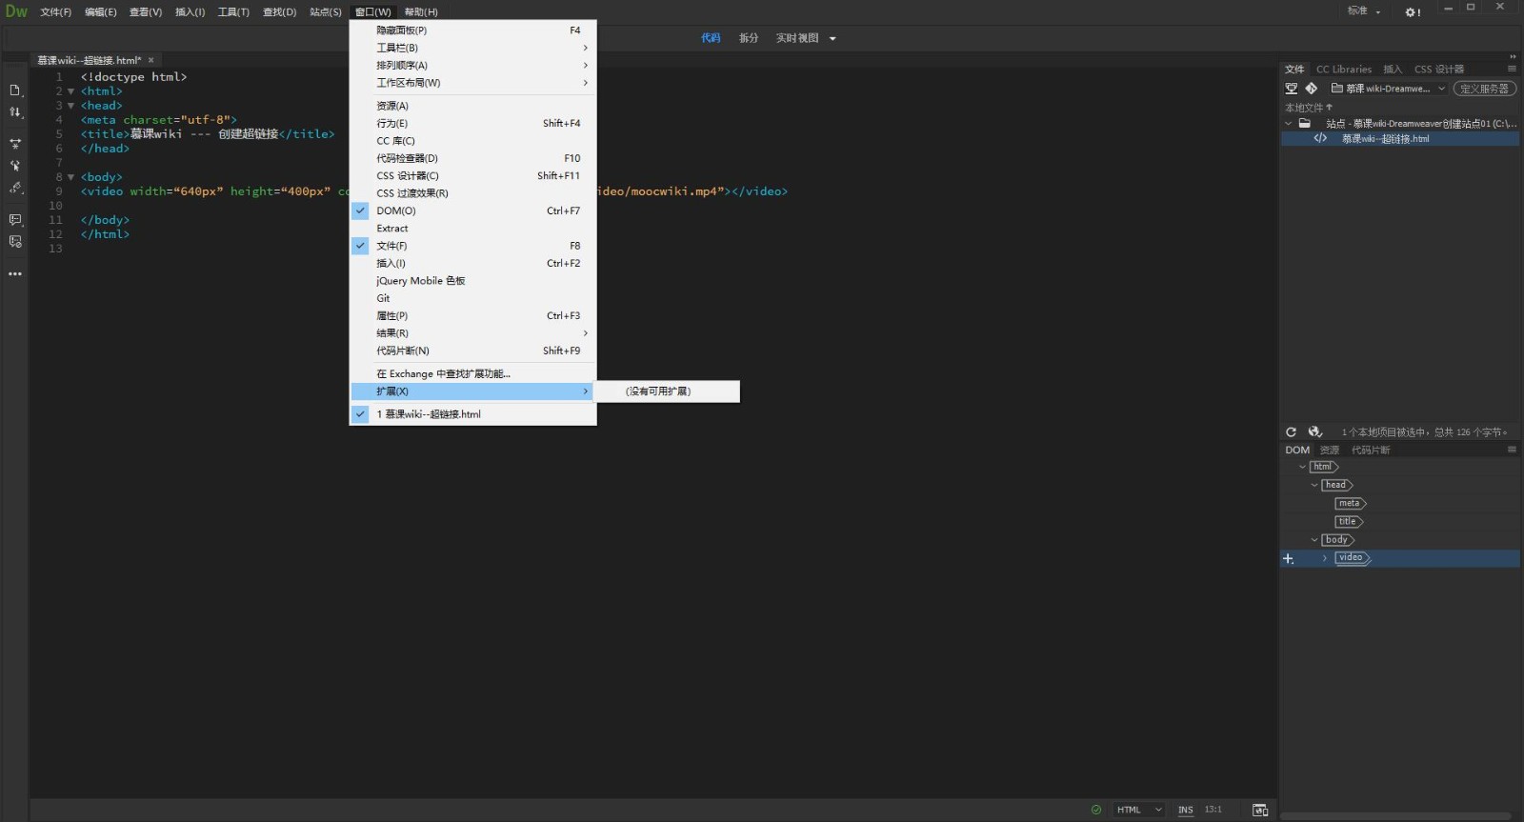Collapse the body code fold triangle on line 8
The width and height of the screenshot is (1524, 822).
pos(70,177)
